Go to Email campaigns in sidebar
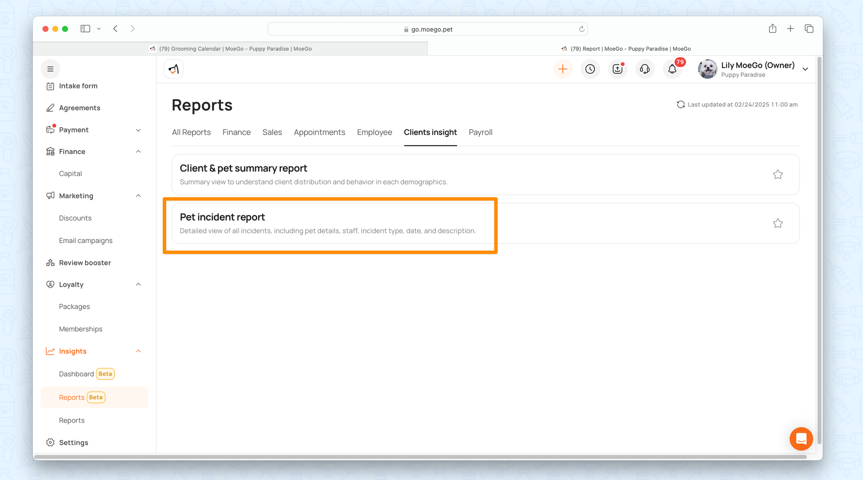863x480 pixels. (x=85, y=241)
